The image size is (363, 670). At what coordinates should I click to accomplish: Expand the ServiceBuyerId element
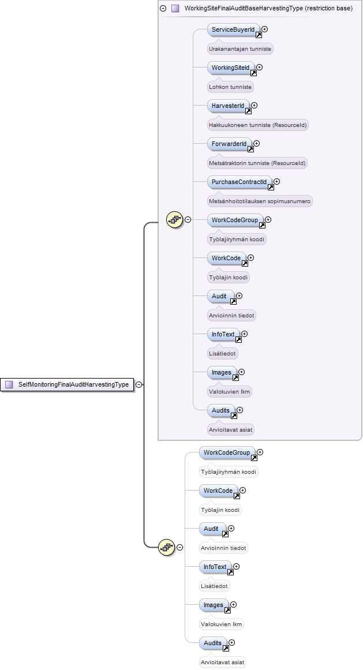pos(265,29)
